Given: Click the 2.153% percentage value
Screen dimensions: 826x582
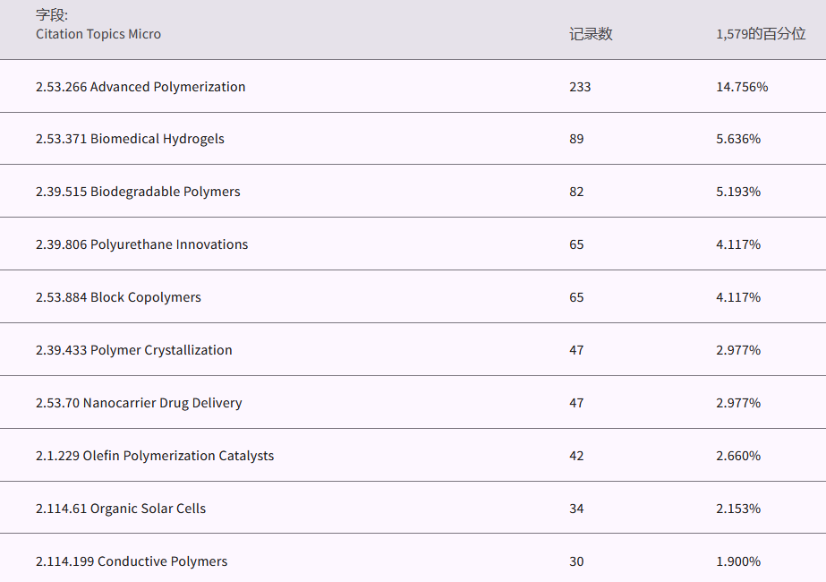Looking at the screenshot, I should coord(738,509).
